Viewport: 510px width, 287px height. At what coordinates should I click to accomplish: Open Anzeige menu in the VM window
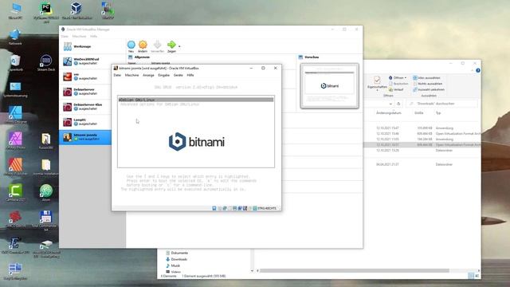148,75
